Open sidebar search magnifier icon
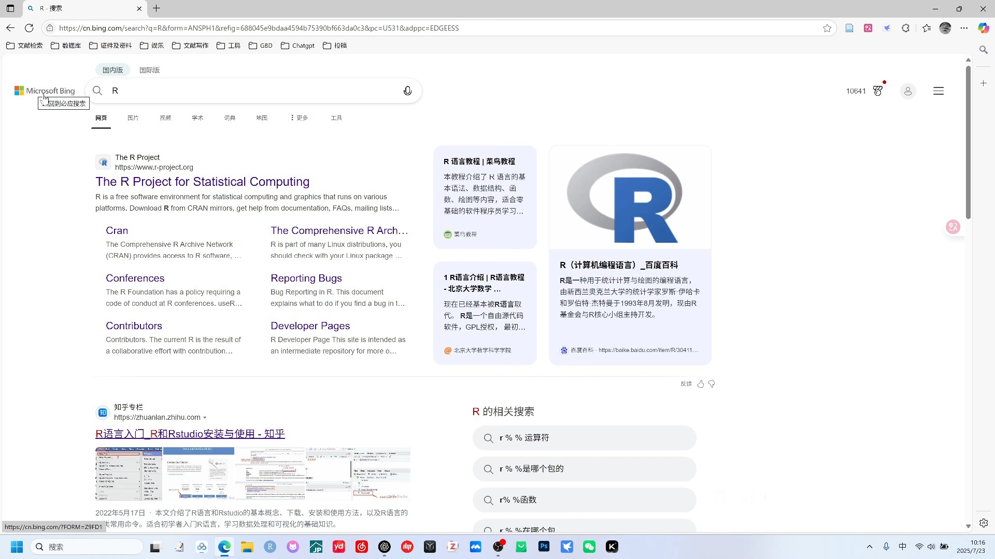Image resolution: width=995 pixels, height=559 pixels. (x=984, y=50)
